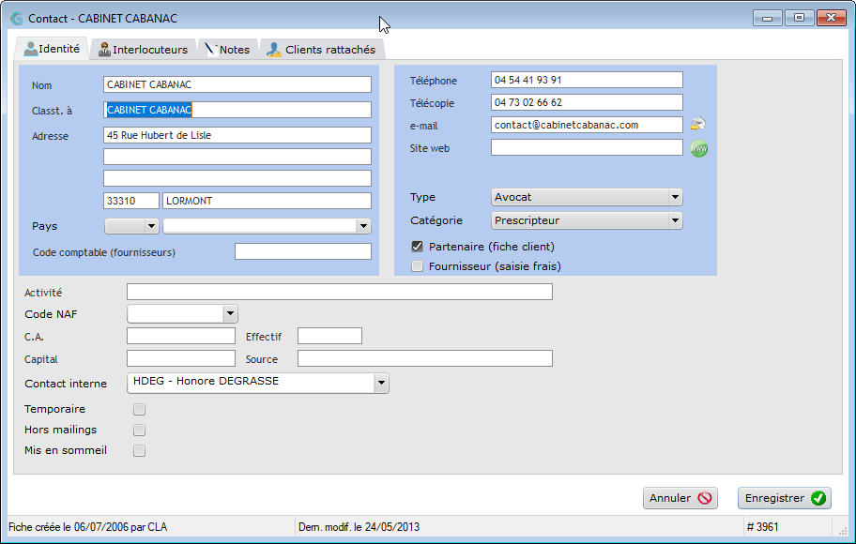The image size is (856, 544).
Task: Click the Capital input field
Action: click(x=181, y=358)
